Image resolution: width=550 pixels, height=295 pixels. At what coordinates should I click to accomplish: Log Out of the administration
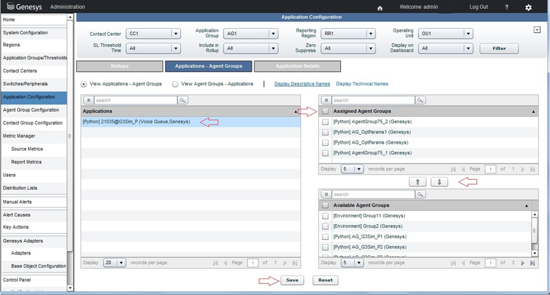pos(478,7)
